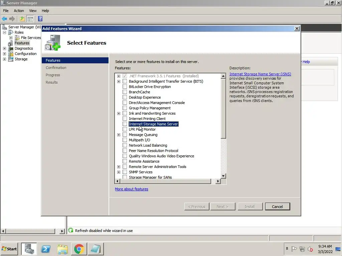Expand Remote Server Administration Tools node
Screen dimensions: 342x256
(119, 167)
